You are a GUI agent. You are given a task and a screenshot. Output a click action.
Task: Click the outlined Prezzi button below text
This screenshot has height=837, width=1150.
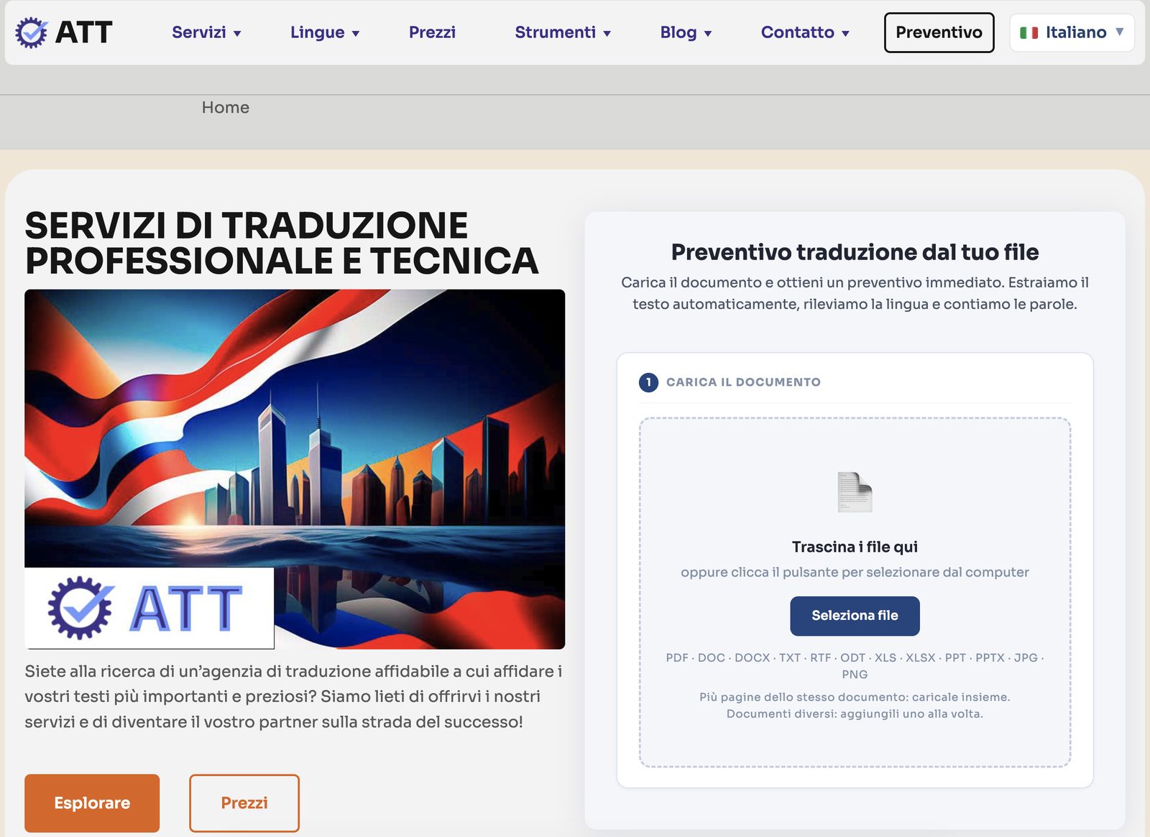[244, 803]
